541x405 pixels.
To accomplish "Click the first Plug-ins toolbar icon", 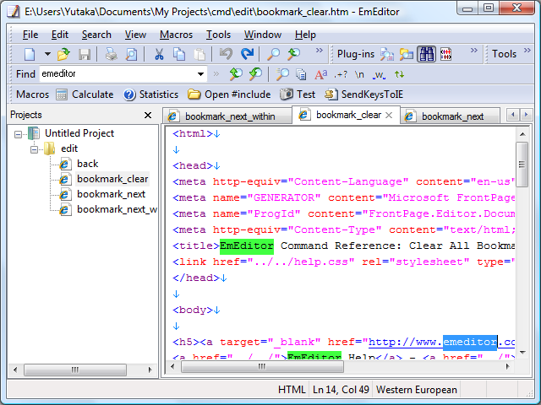I will tap(387, 54).
